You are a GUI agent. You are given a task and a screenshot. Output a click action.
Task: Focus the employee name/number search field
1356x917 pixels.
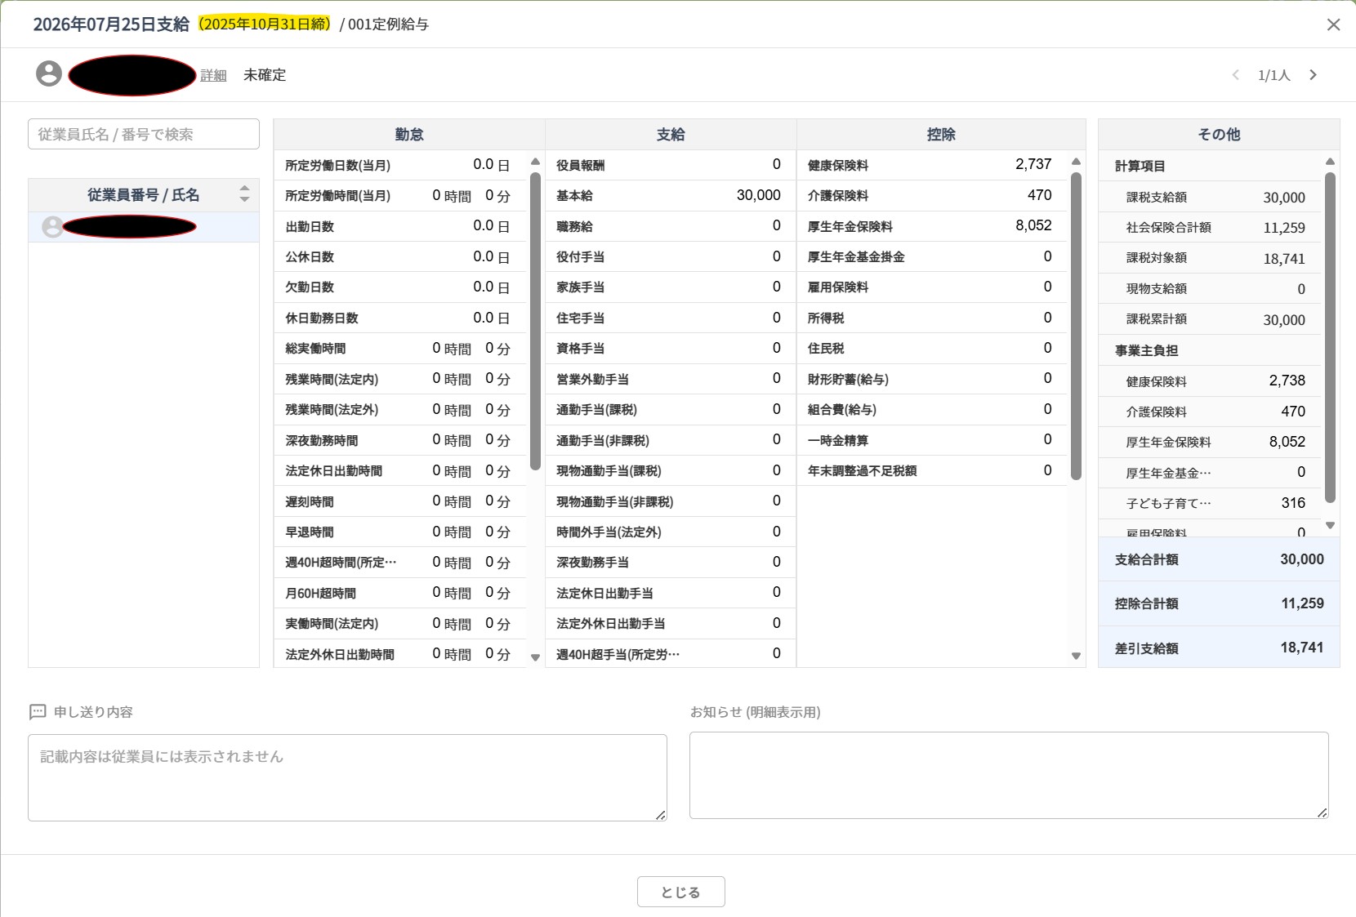click(x=144, y=134)
